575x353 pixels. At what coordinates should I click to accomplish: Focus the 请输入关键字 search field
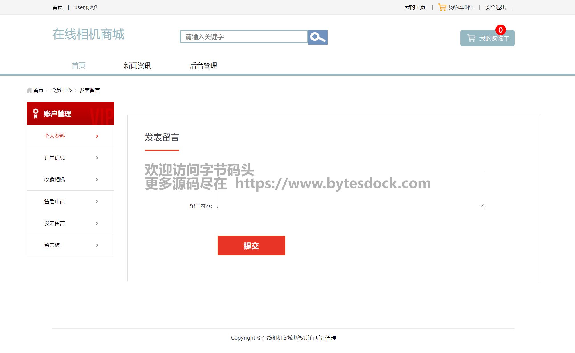(244, 37)
